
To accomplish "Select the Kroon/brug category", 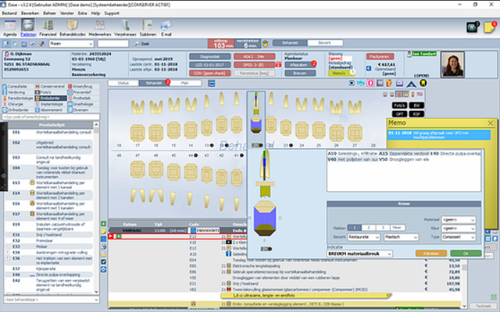I will coord(80,87).
